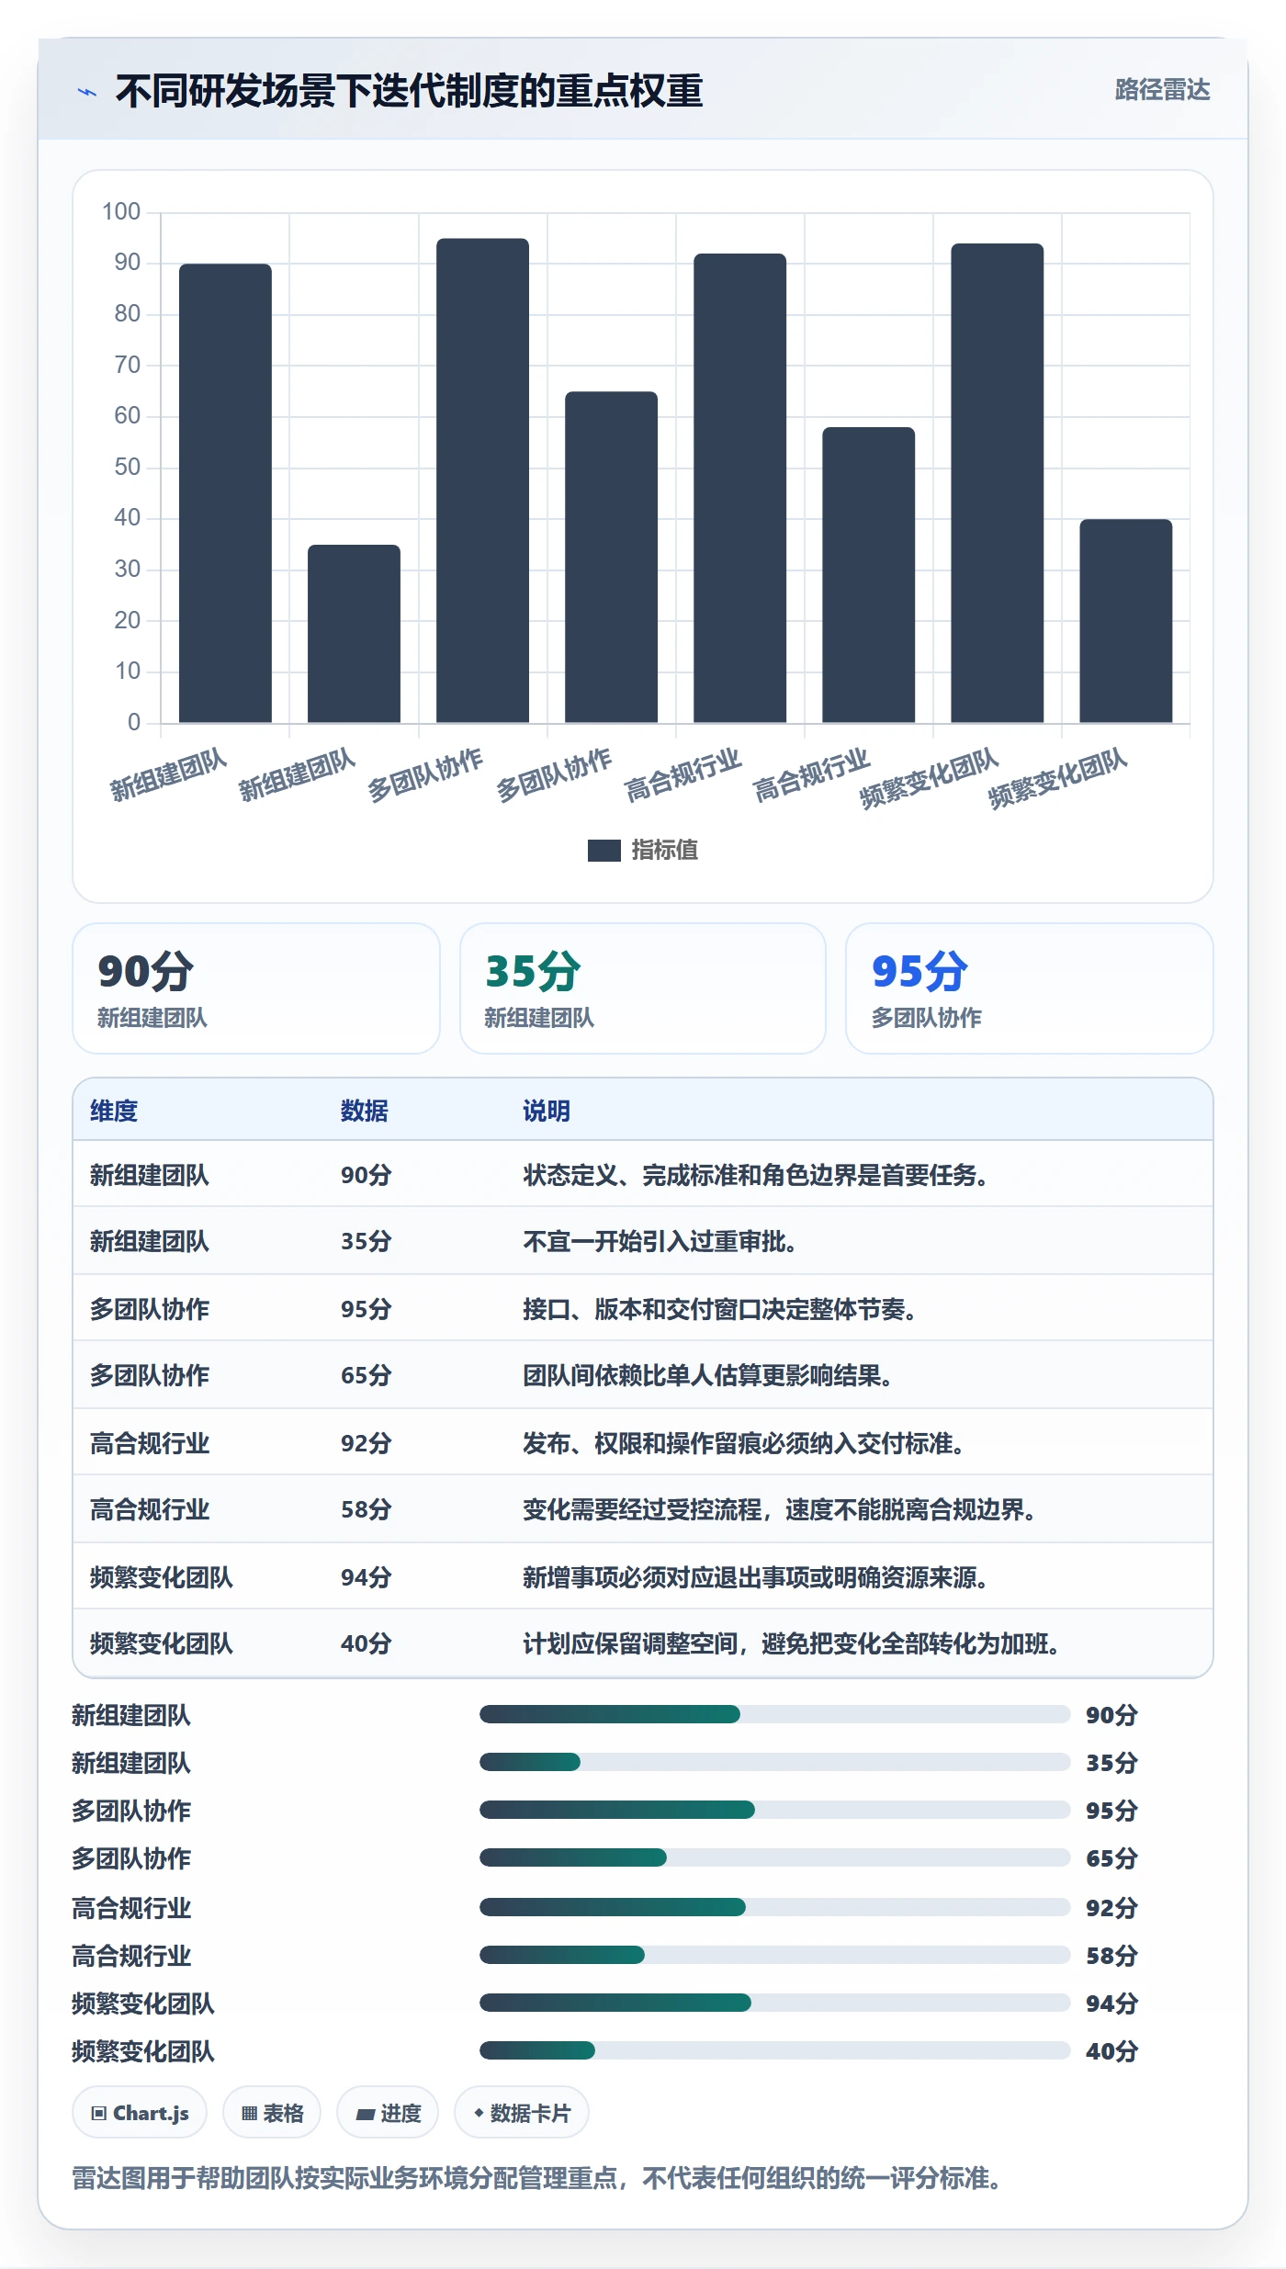Viewport: 1286px width, 2269px height.
Task: Click the chart bar reaching 65
Action: [611, 557]
